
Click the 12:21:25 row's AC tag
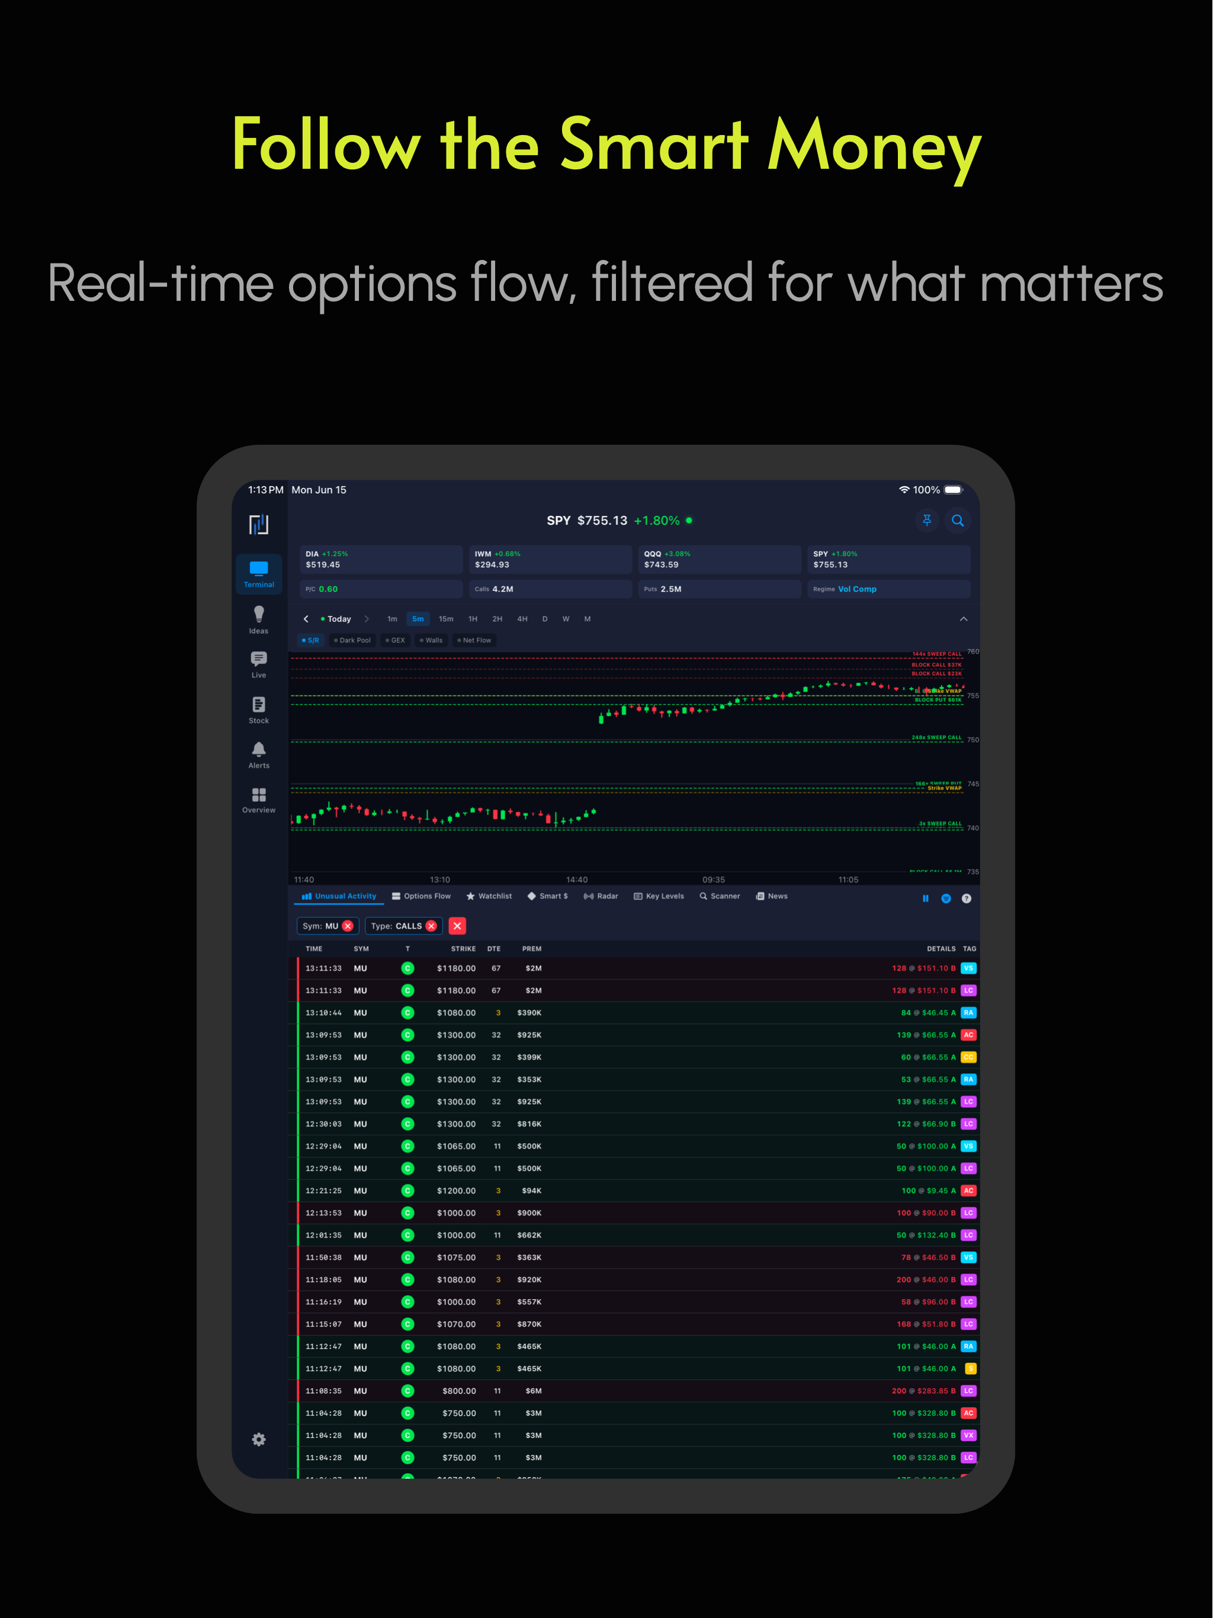[x=968, y=1191]
